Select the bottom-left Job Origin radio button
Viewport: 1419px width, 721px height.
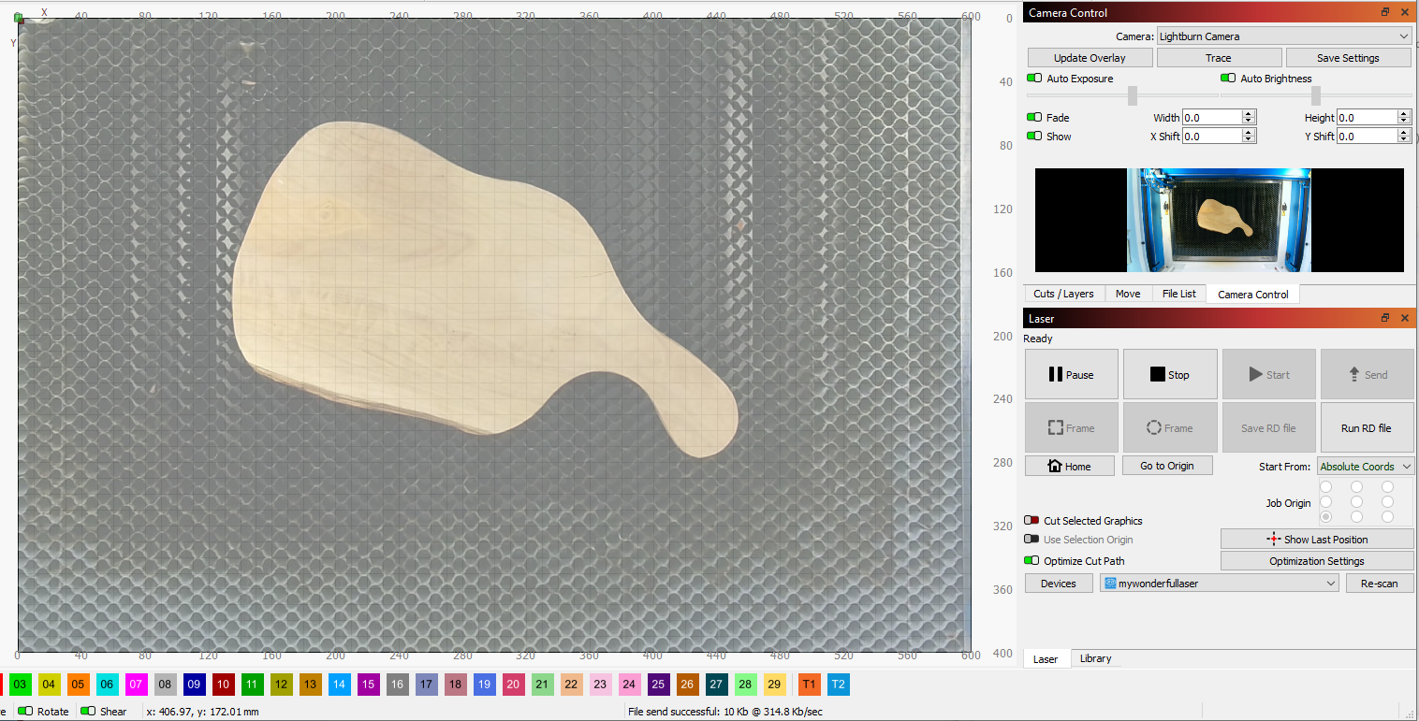click(x=1326, y=517)
